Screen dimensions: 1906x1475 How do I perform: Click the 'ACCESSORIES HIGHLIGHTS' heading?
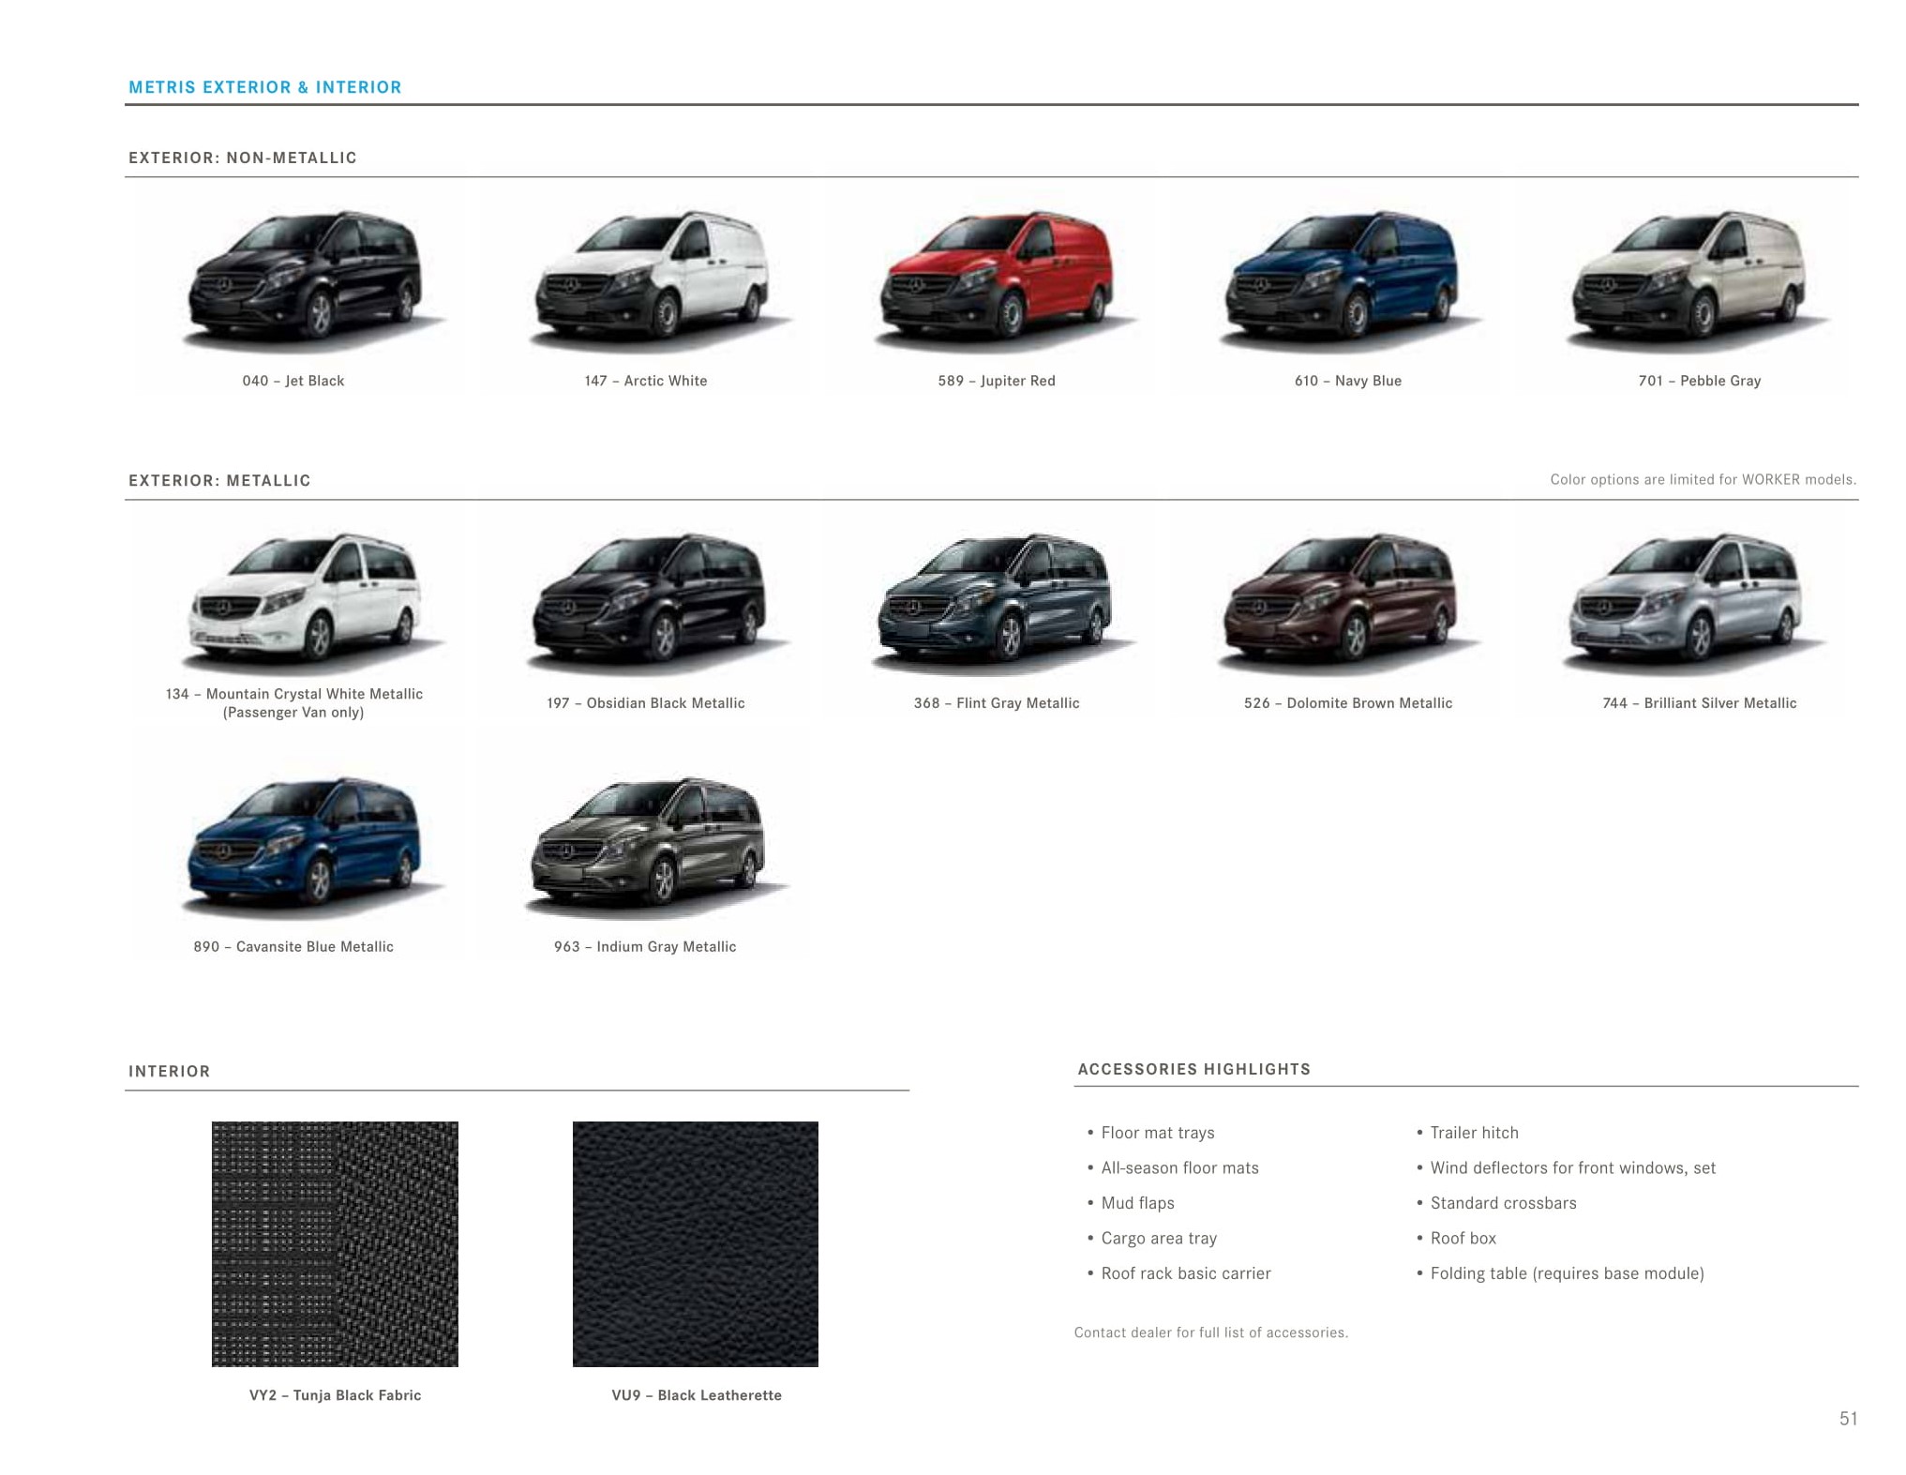click(1194, 1069)
